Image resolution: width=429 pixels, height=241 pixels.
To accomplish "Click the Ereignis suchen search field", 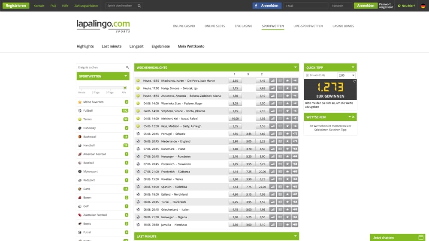I will tap(103, 67).
